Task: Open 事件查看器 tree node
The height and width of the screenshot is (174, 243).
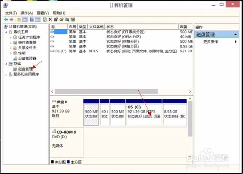Action: [27, 43]
